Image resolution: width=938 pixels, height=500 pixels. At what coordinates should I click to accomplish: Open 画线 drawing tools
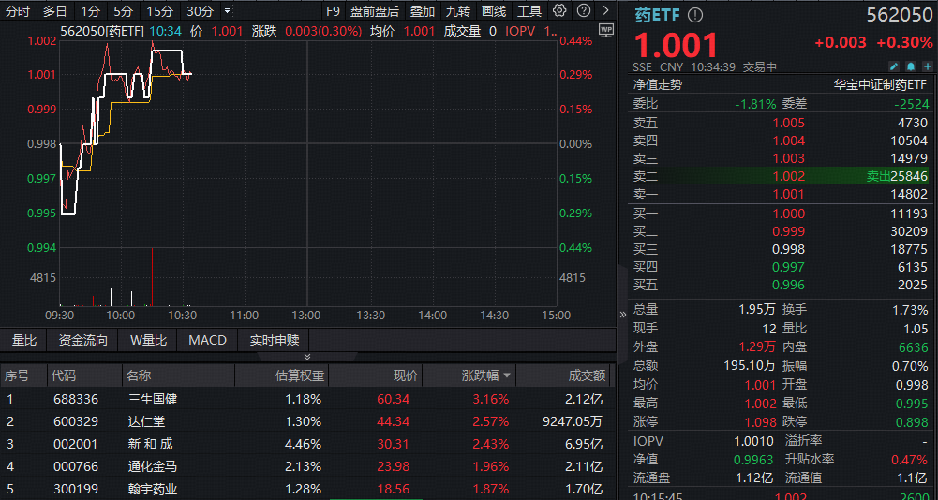(494, 10)
